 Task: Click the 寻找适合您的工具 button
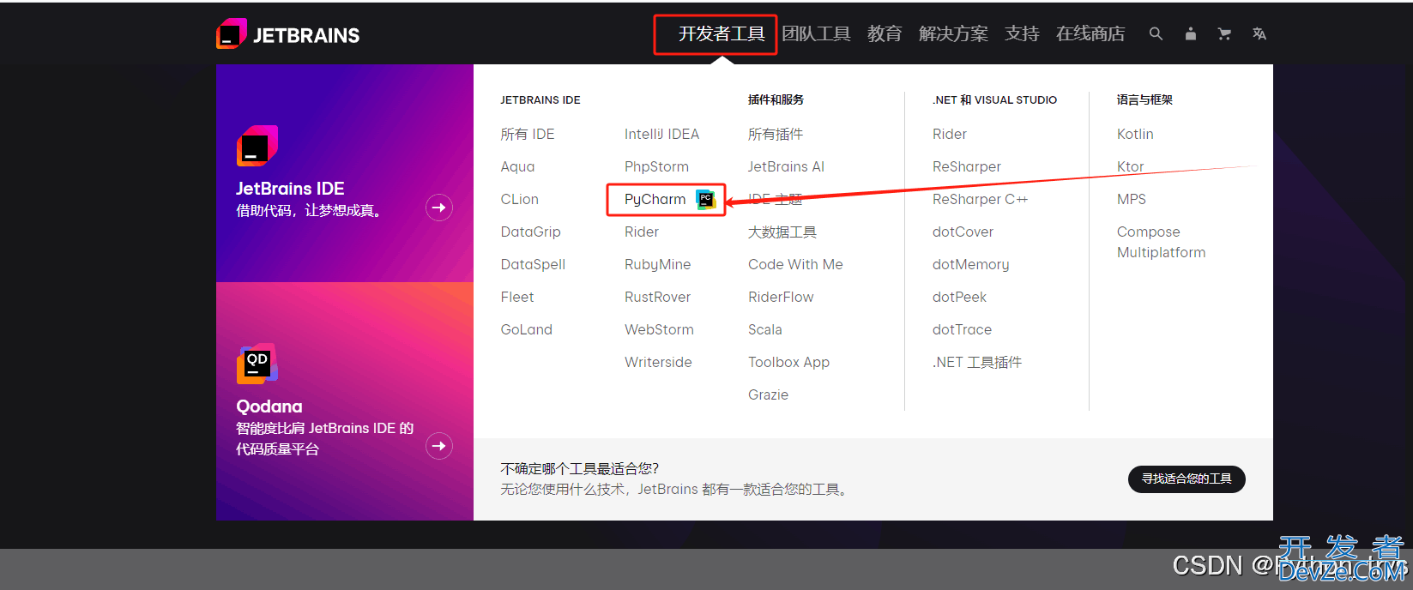[x=1187, y=479]
